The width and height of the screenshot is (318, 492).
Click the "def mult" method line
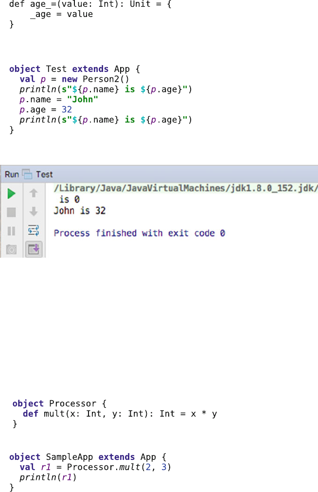(120, 414)
